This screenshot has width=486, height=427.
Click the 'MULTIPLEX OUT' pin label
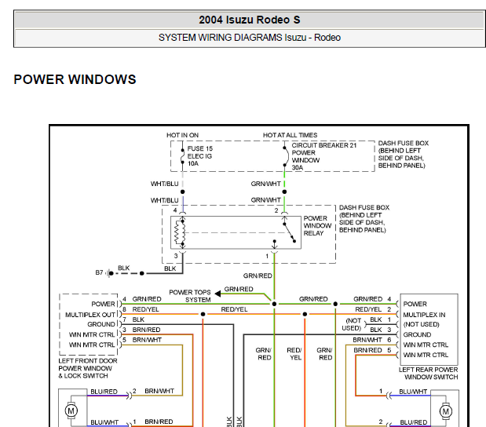90,315
